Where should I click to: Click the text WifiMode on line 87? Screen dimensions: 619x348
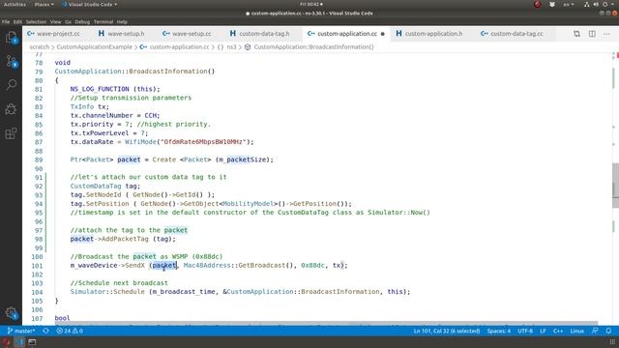tap(140, 142)
